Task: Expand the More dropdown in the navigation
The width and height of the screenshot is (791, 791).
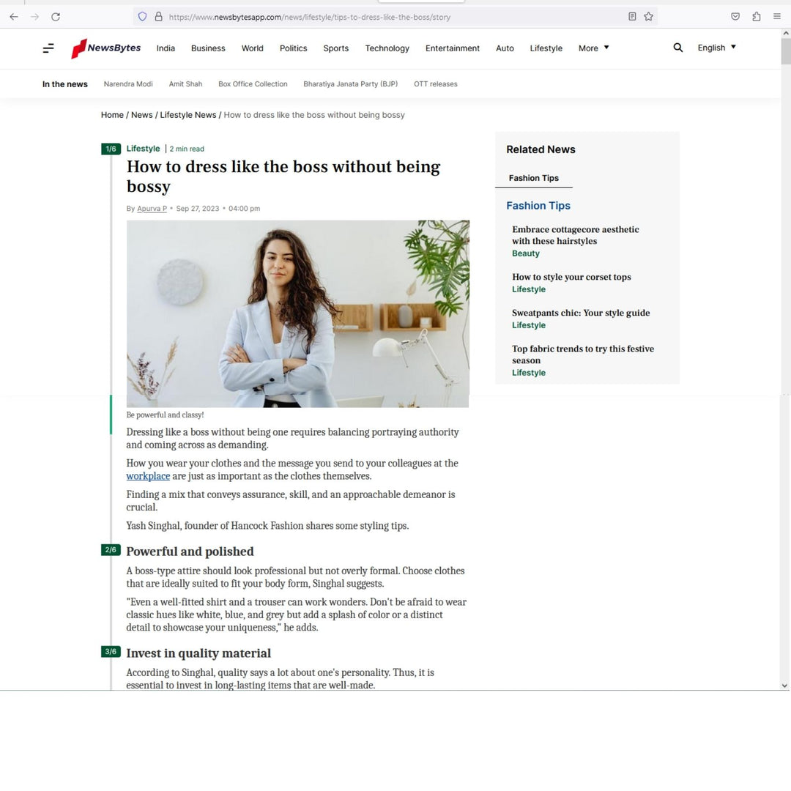Action: tap(593, 48)
